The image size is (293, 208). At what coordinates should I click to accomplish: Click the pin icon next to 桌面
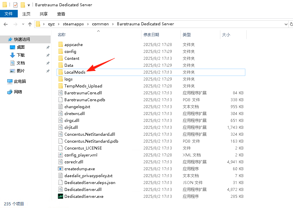click(x=48, y=47)
